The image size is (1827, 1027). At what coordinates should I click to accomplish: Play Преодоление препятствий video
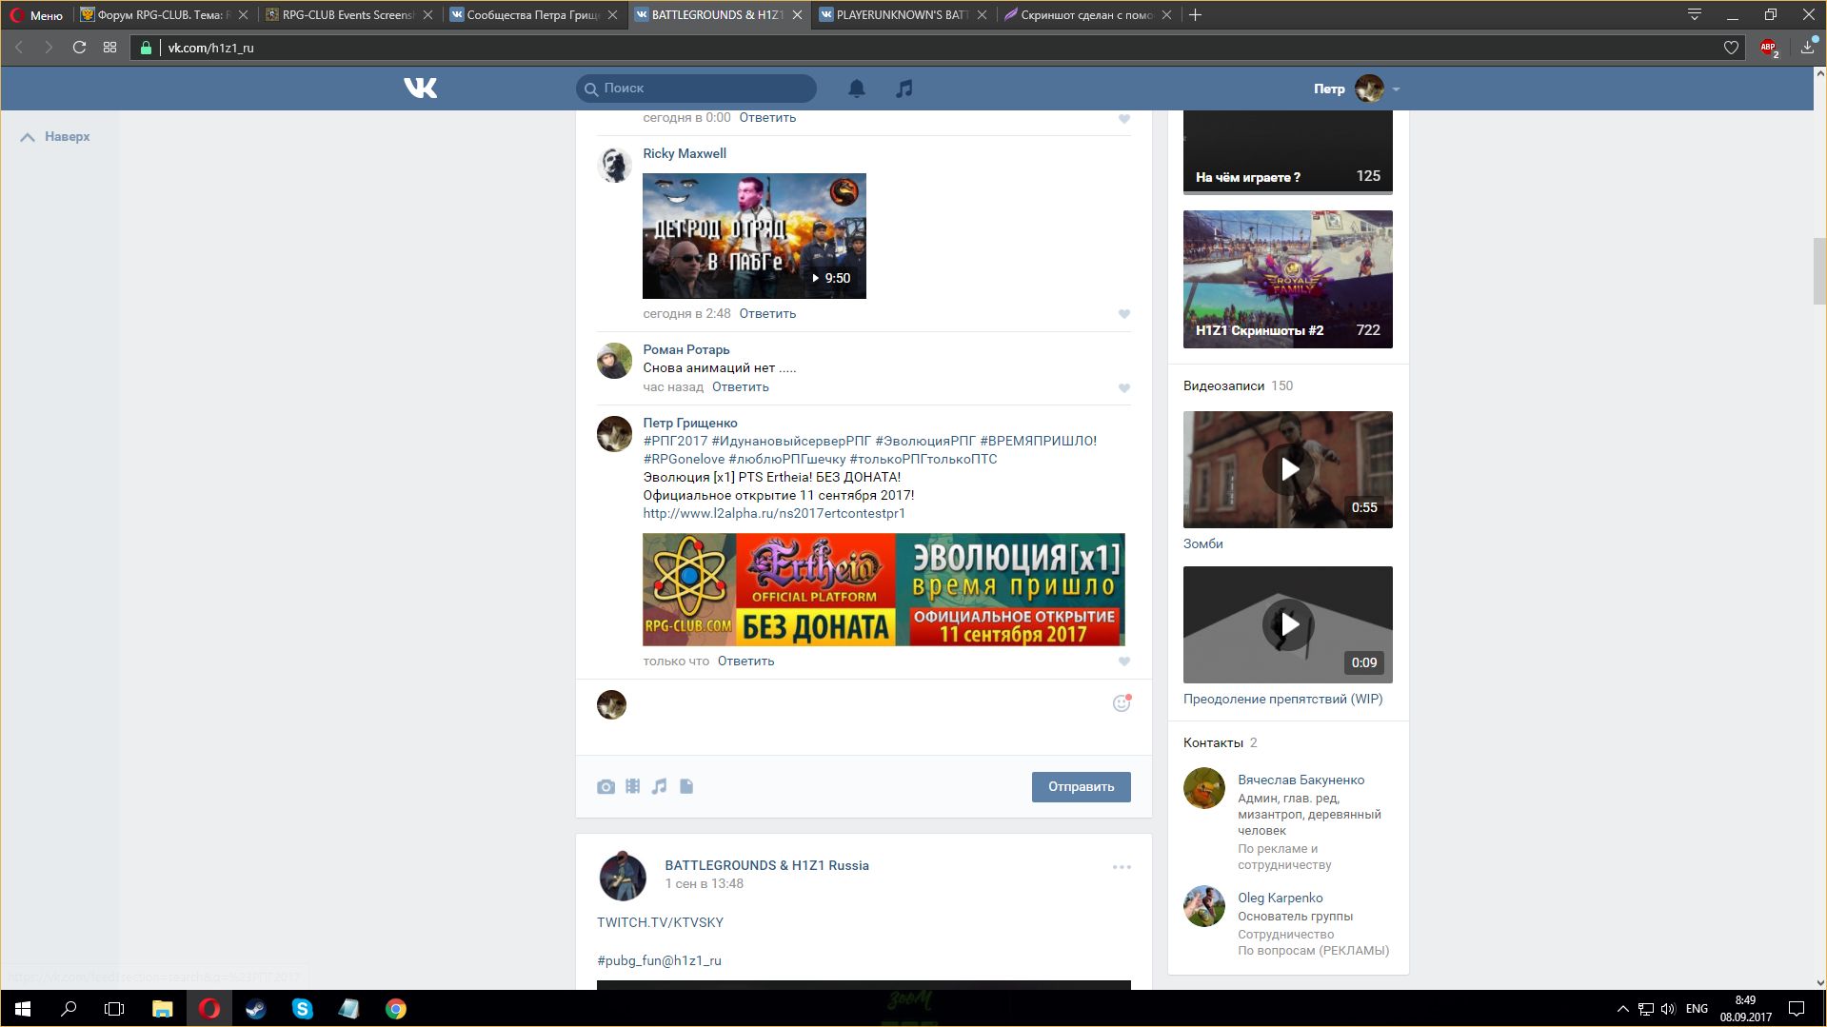(1287, 624)
